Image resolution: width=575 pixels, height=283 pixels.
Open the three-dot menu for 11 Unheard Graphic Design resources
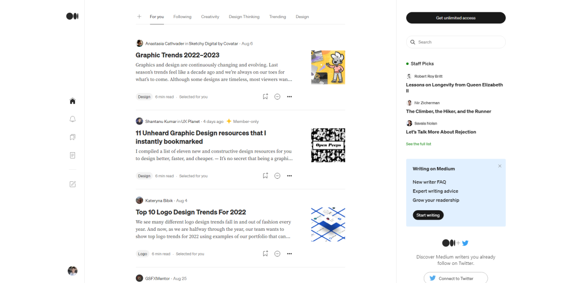(289, 176)
